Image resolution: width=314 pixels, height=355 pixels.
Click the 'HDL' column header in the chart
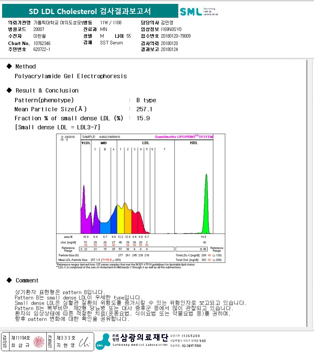coord(194,142)
